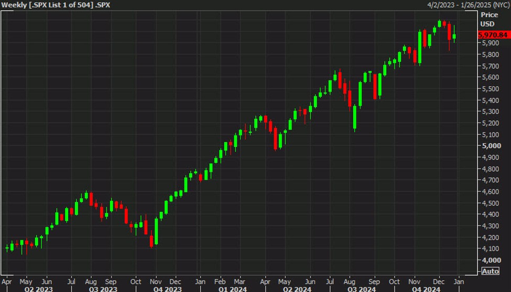Select the Q3 2023 quarter label

pyautogui.click(x=102, y=288)
